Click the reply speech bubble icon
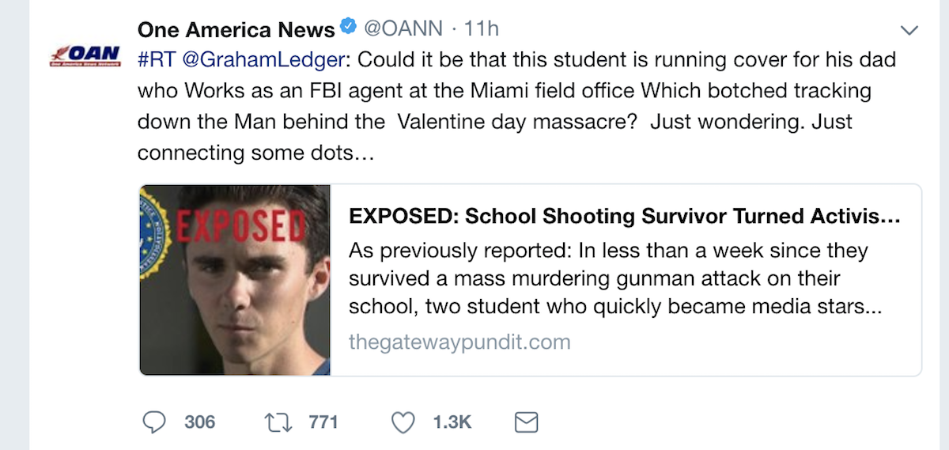Screen dimensions: 949x450 [x=153, y=422]
